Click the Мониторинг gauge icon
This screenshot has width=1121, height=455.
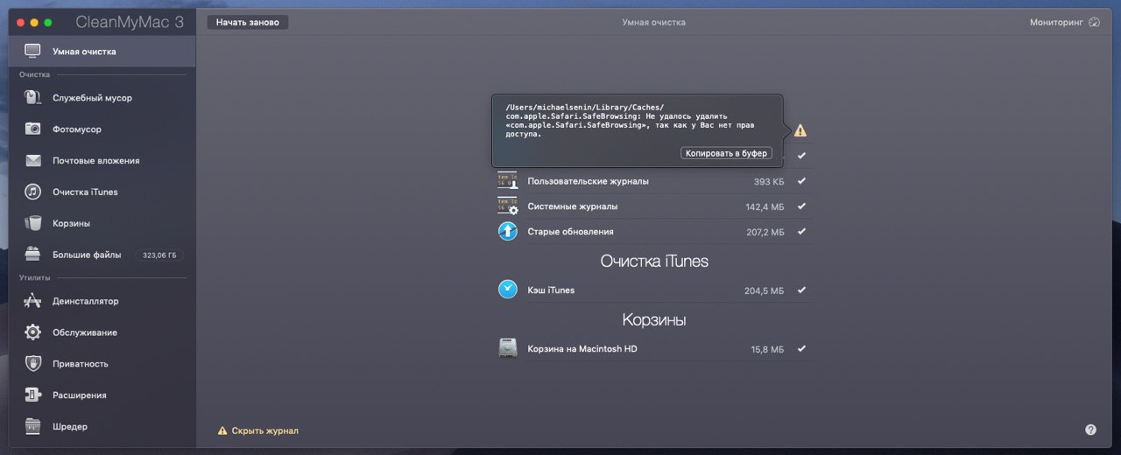(x=1094, y=22)
